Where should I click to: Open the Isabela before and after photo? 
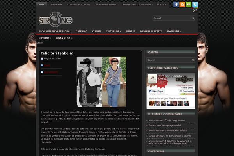coord(101,82)
